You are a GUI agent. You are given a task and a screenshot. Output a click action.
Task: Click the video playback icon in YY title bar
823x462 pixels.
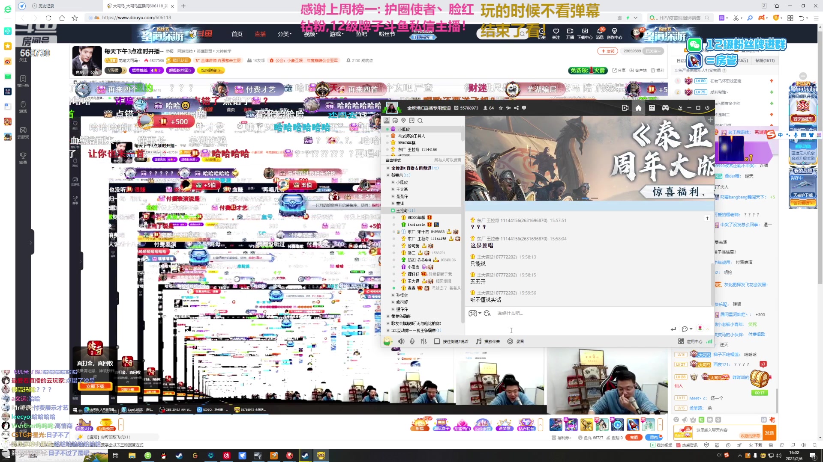coord(625,108)
